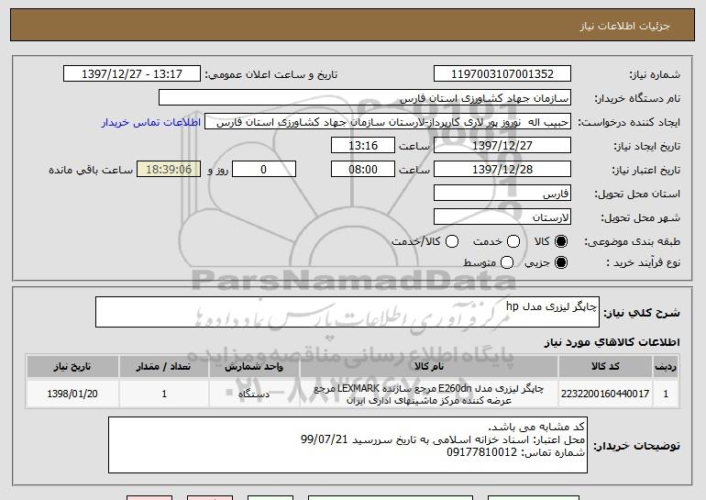Click the remaining days field showing 0
Screen dimensions: 706x500
point(264,170)
